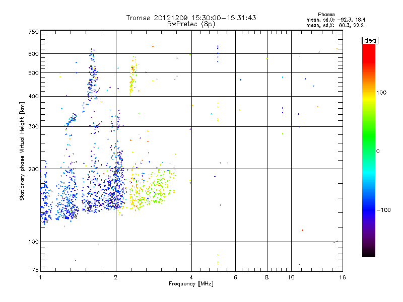Click the colorbar tick label '-100'
The width and height of the screenshot is (403, 302).
[383, 210]
